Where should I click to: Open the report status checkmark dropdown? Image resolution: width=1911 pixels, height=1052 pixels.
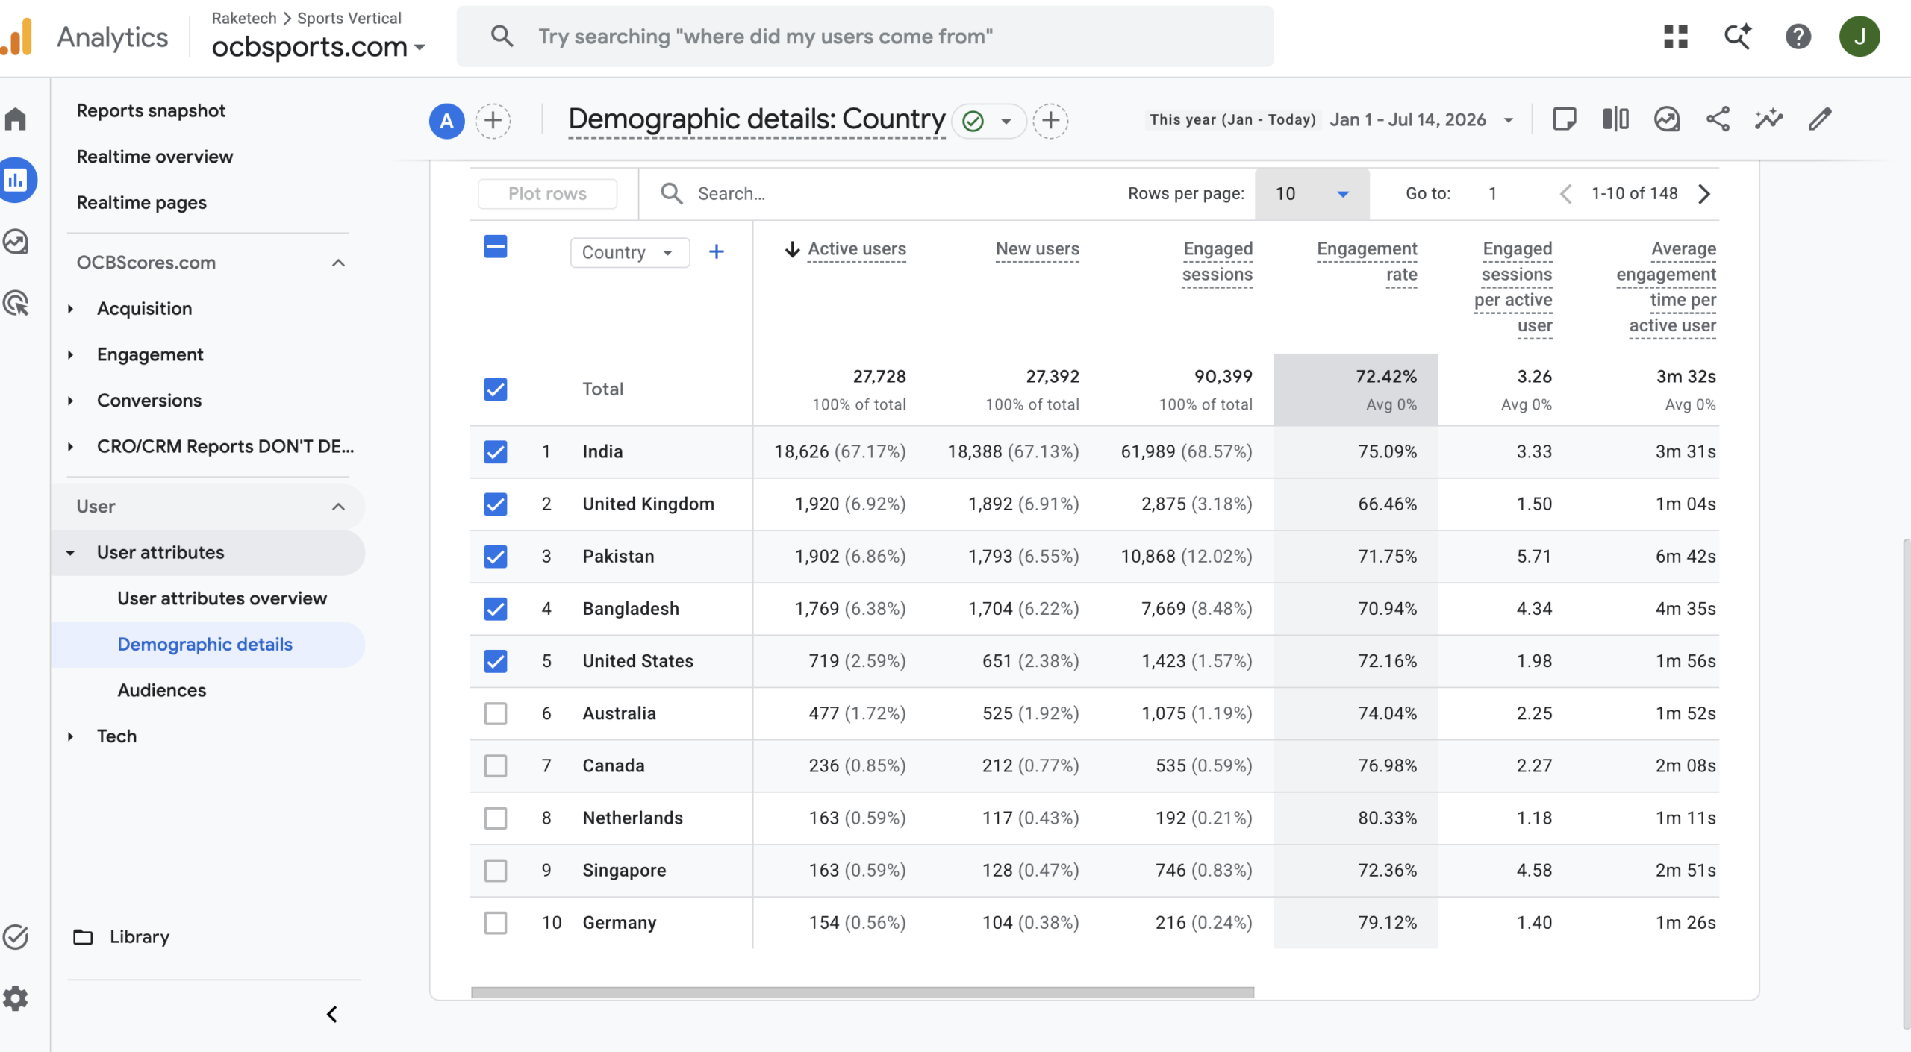990,121
